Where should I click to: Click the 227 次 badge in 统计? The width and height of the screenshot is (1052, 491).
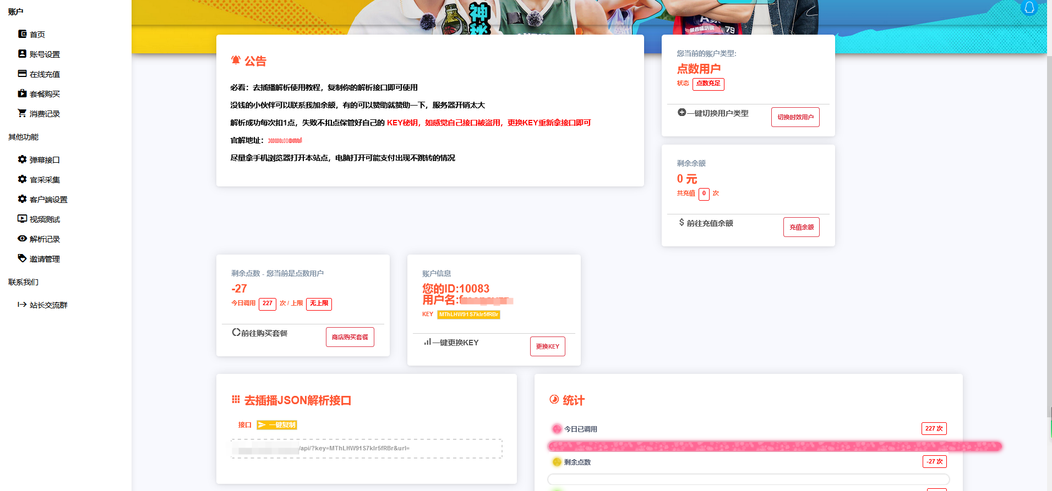pos(934,429)
